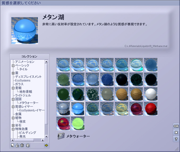Collapse the ベーシック tree node
This screenshot has width=180, height=152.
coord(13,66)
